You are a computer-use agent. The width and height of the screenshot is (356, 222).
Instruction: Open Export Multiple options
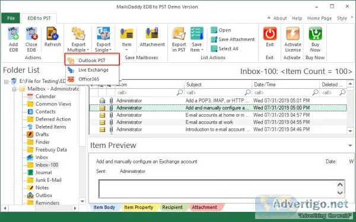[x=78, y=39]
